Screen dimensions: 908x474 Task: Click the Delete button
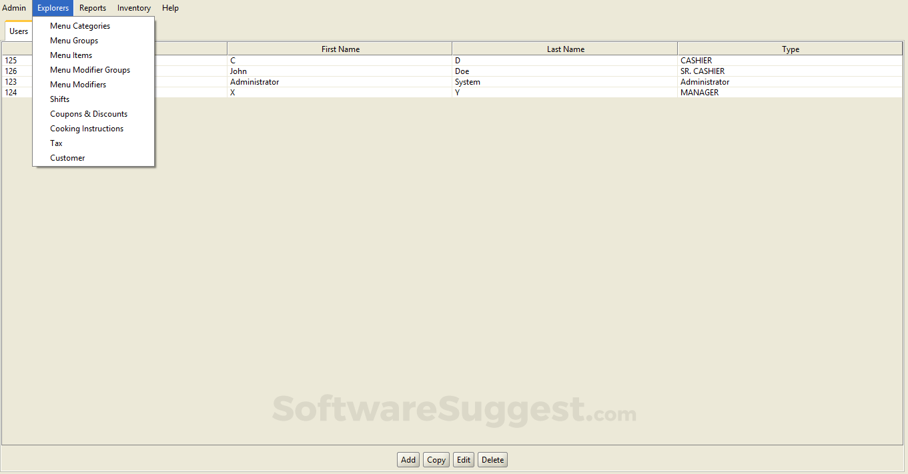point(492,459)
